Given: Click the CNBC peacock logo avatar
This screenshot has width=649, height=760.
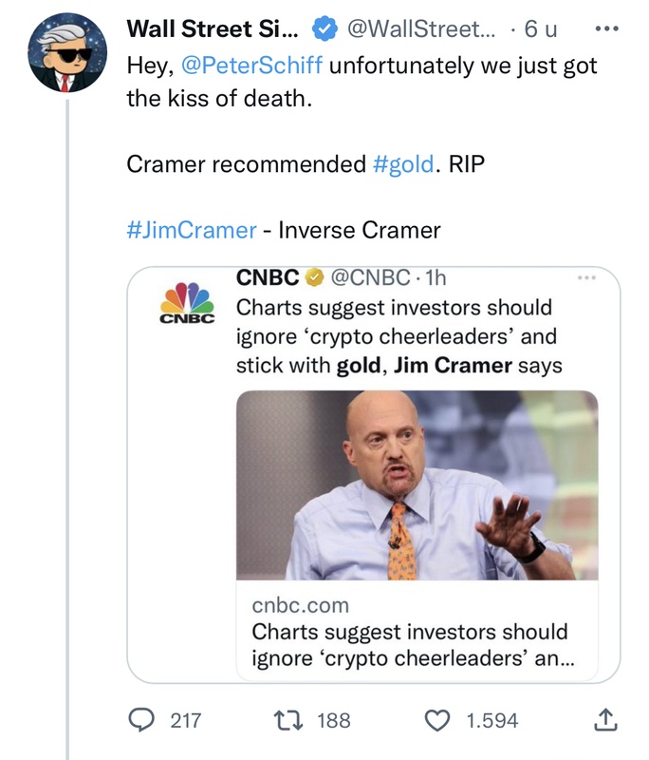Looking at the screenshot, I should [186, 304].
